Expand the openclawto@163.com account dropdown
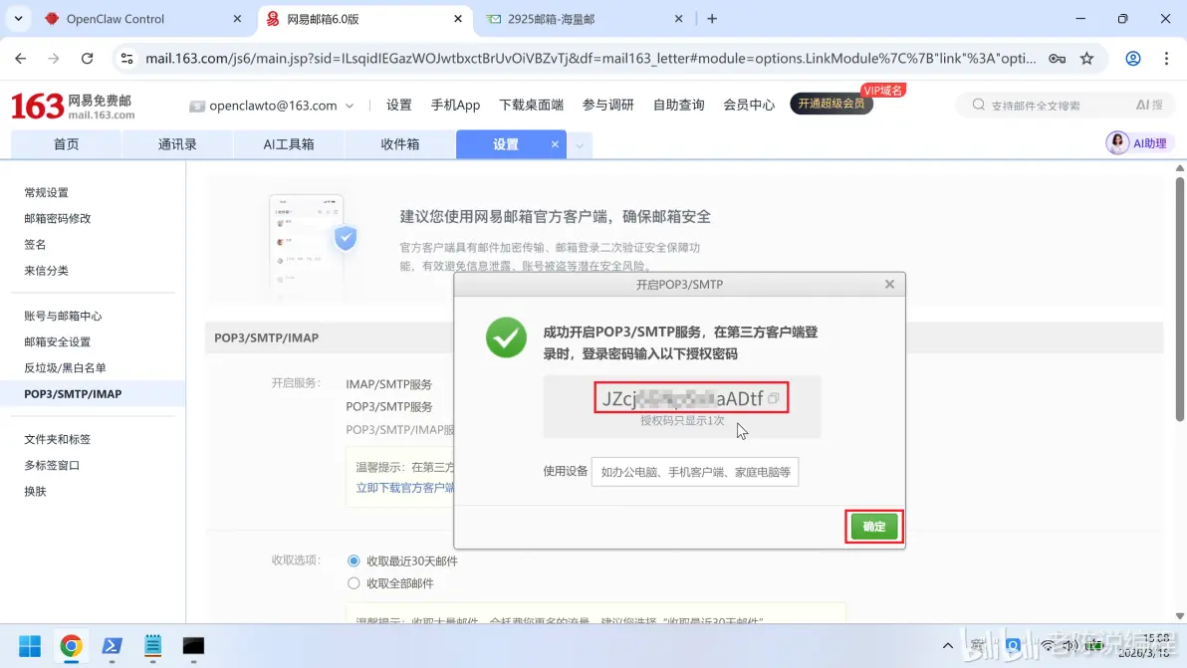This screenshot has width=1187, height=668. pos(350,106)
